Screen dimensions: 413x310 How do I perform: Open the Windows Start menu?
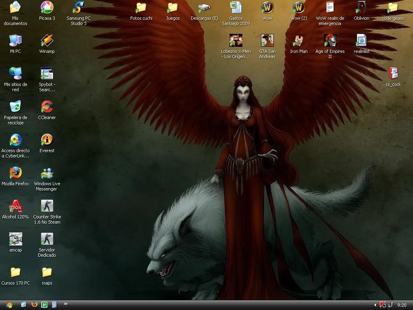(9, 305)
